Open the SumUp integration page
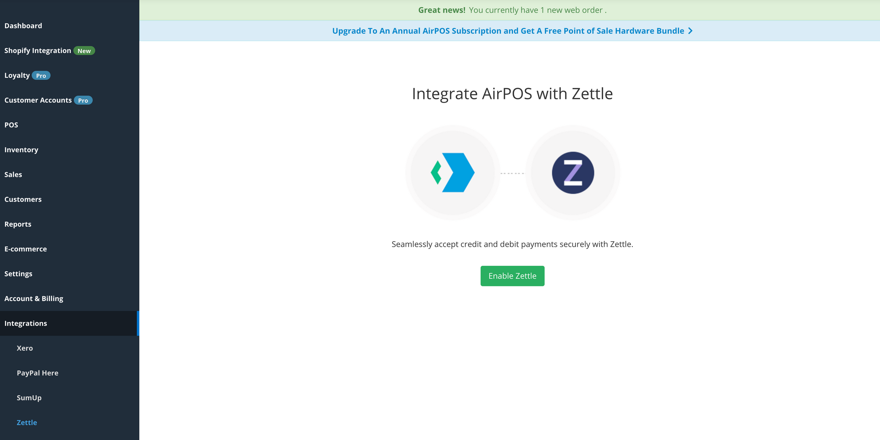 tap(29, 397)
